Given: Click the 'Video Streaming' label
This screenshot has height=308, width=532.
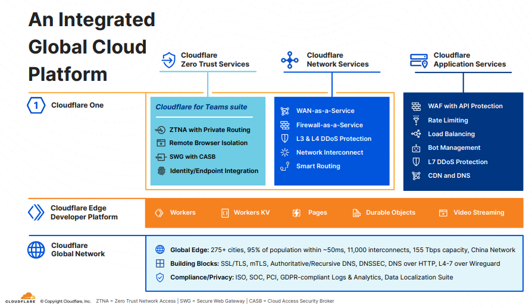Looking at the screenshot, I should pyautogui.click(x=478, y=212).
